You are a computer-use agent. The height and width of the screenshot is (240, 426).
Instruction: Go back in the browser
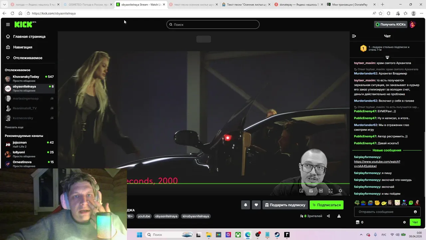pyautogui.click(x=4, y=13)
